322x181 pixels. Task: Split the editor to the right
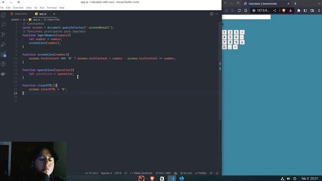(211, 14)
